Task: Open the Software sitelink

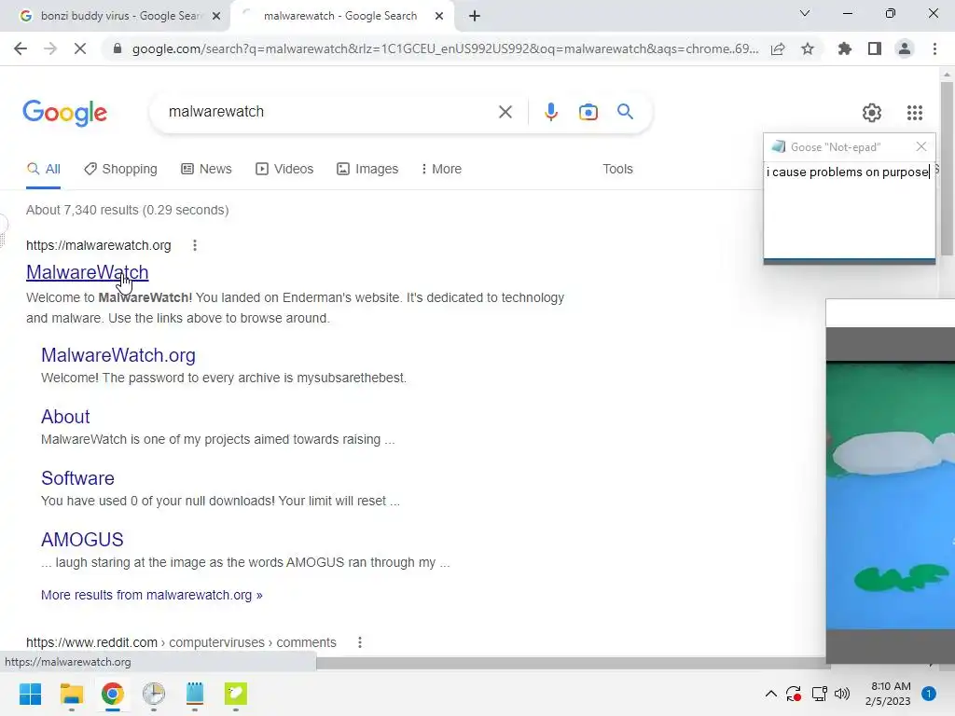Action: (x=77, y=478)
